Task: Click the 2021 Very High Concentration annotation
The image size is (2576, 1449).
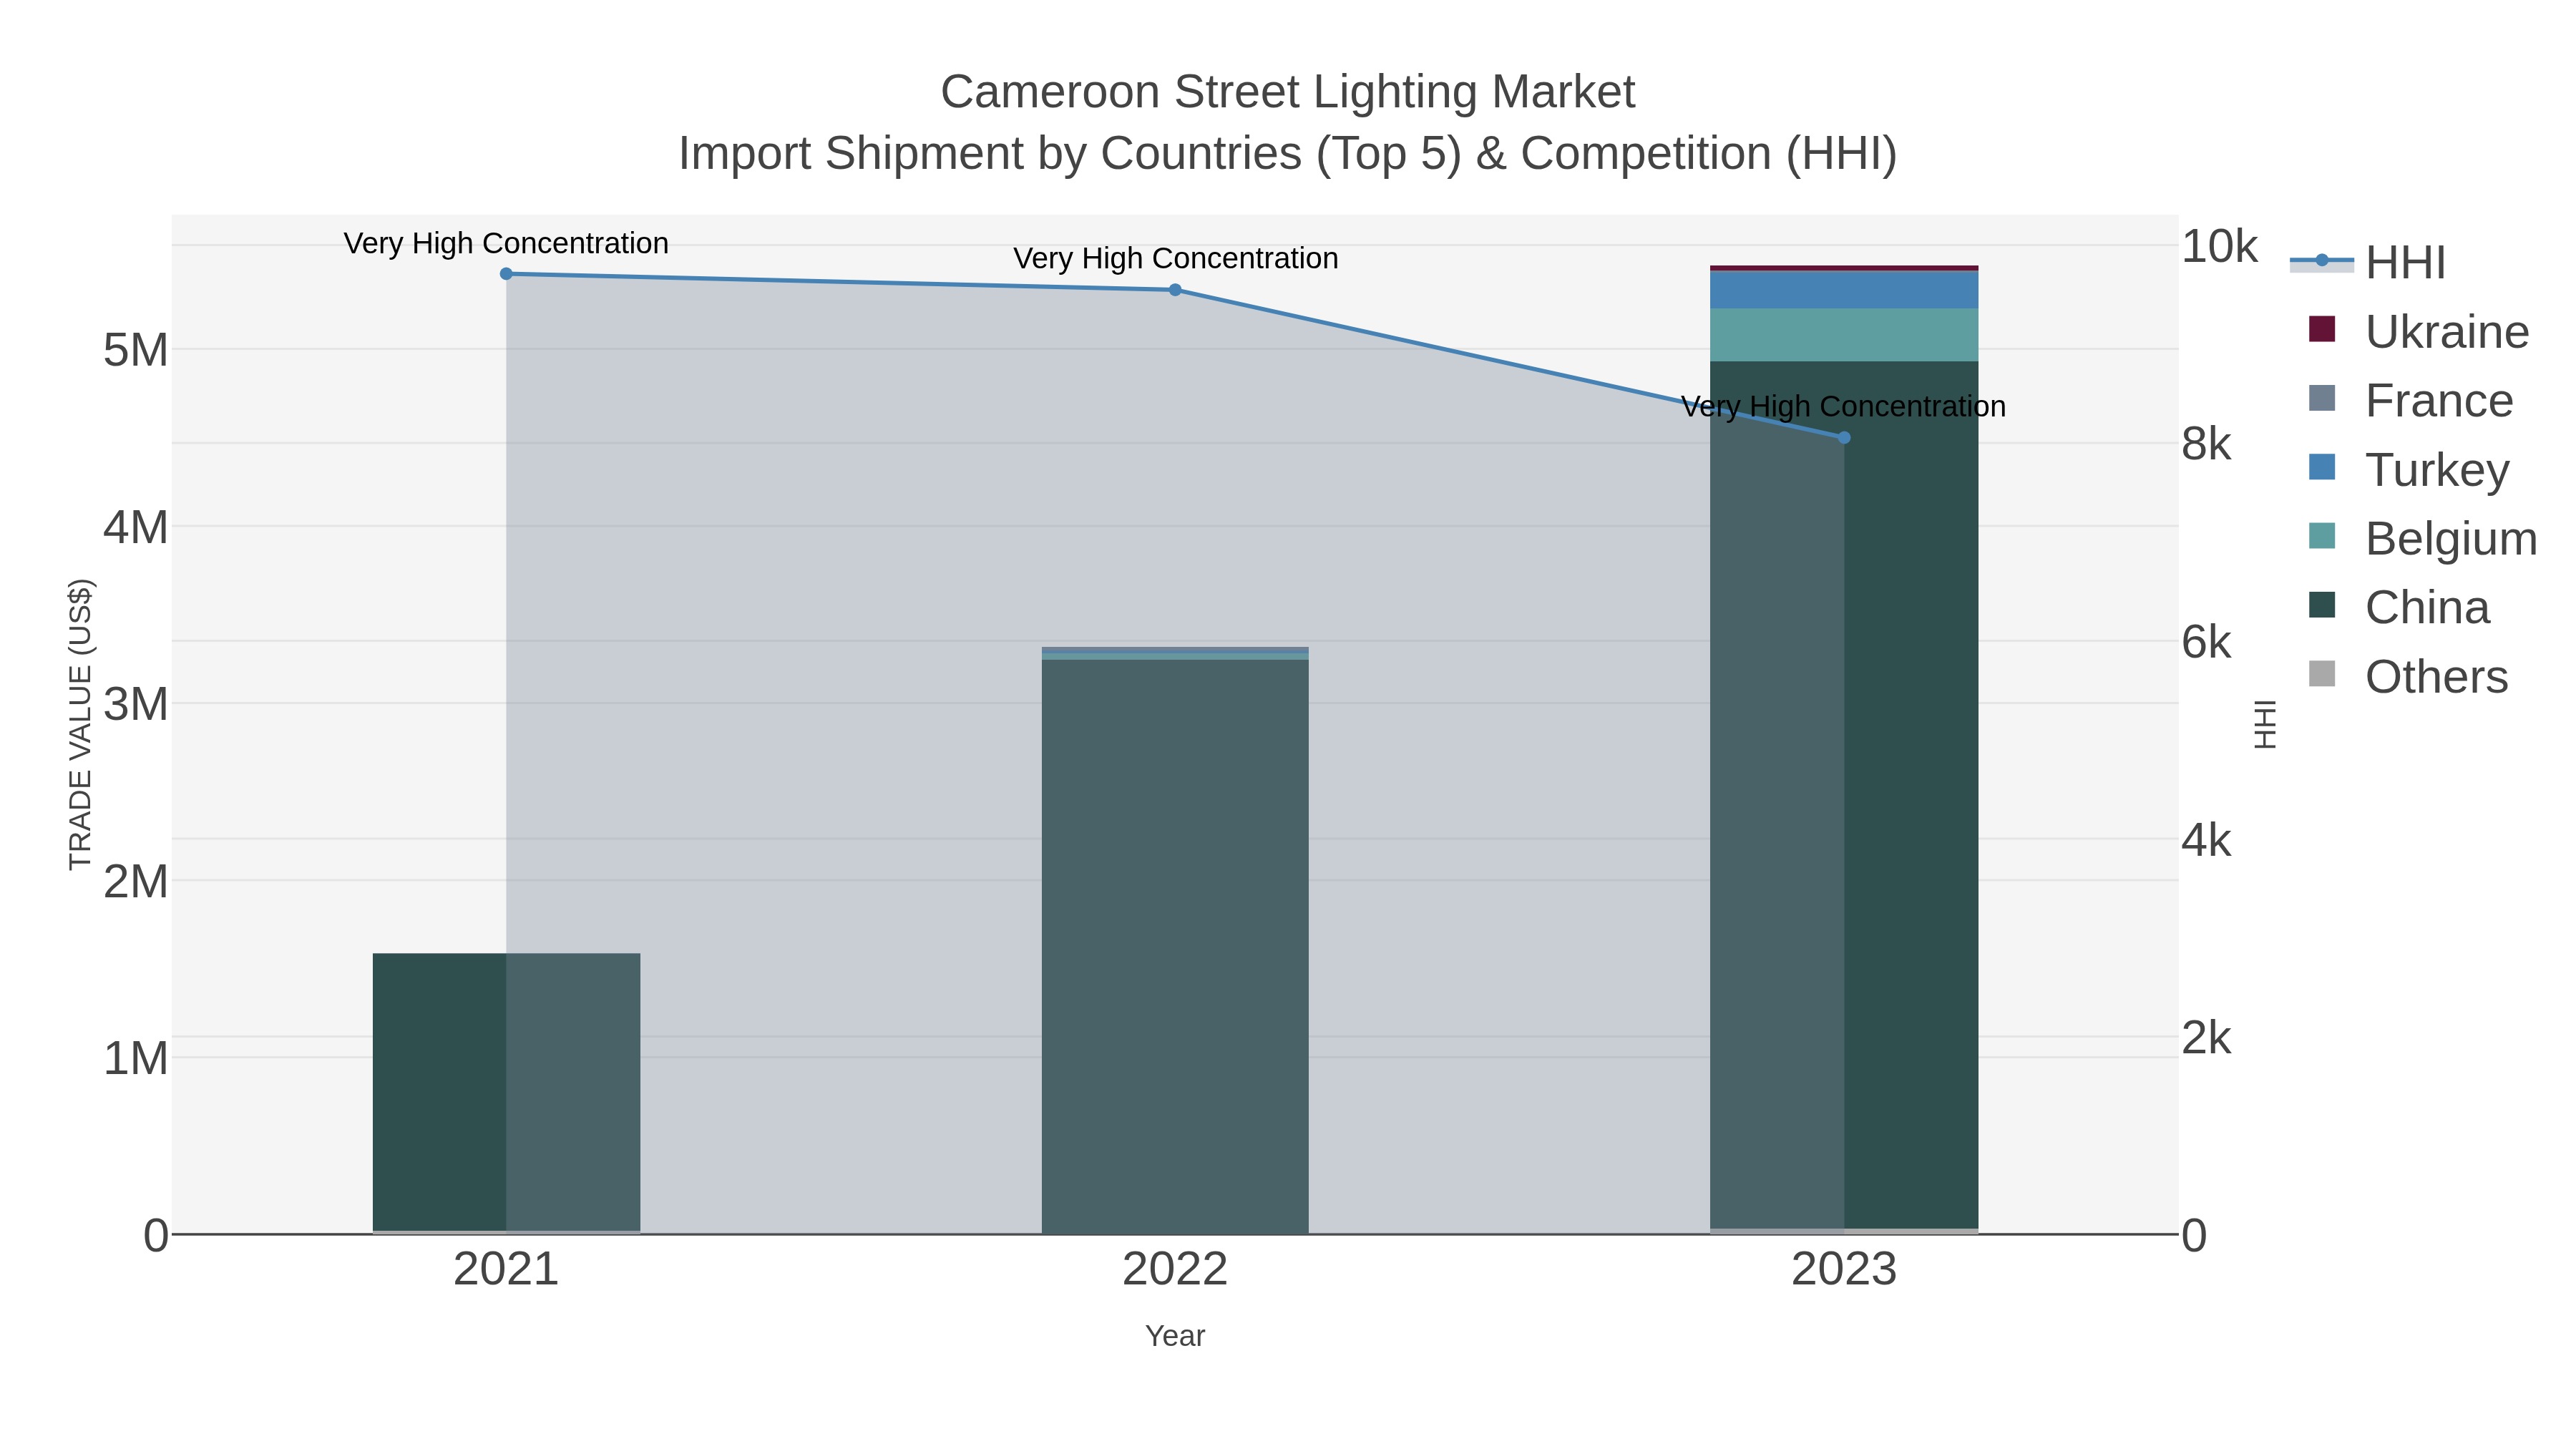Action: tap(506, 243)
